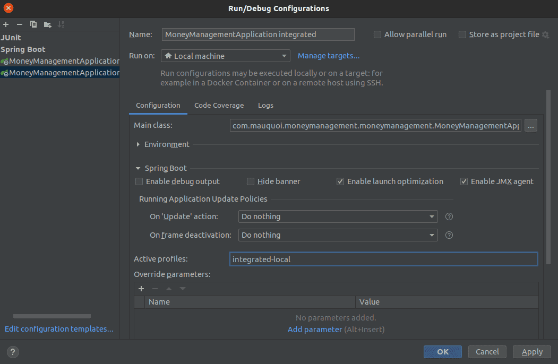Switch to the Logs tab
This screenshot has height=364, width=558.
[265, 105]
